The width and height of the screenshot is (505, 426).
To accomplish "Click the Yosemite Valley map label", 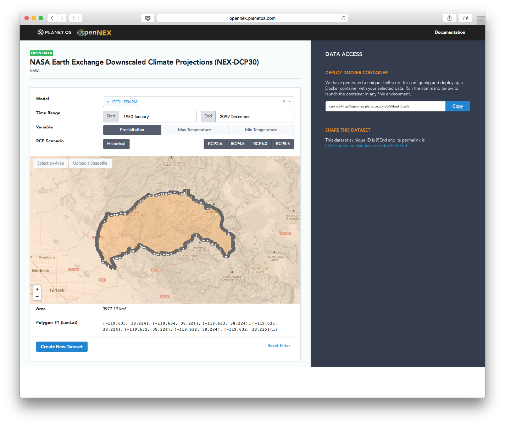I will [x=190, y=258].
